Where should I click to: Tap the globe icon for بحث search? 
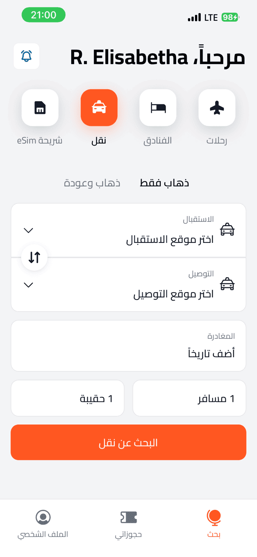[x=214, y=517]
